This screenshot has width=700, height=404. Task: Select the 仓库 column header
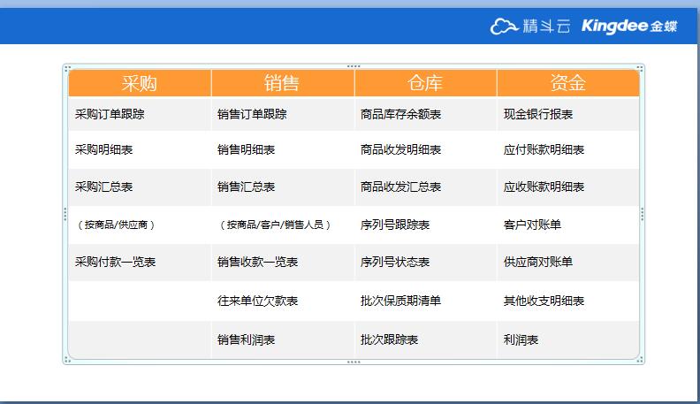click(x=425, y=83)
